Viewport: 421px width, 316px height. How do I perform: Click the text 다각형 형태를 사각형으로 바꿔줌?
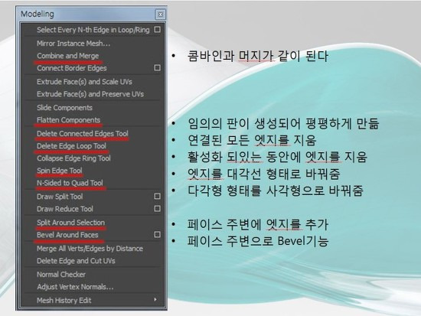[x=276, y=191]
